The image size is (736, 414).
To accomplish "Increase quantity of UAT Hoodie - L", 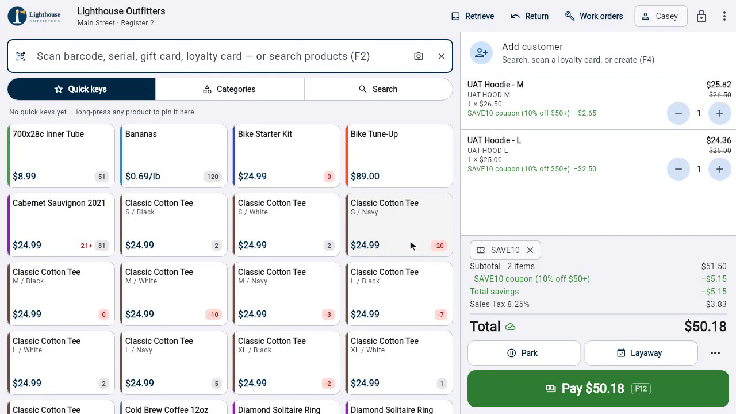I will coord(720,169).
